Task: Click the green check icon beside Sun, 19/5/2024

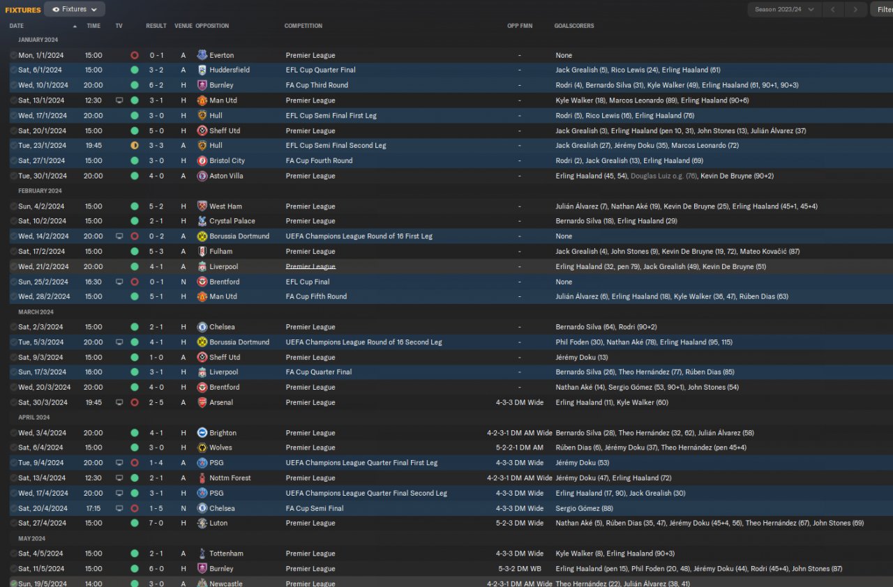Action: click(x=14, y=584)
